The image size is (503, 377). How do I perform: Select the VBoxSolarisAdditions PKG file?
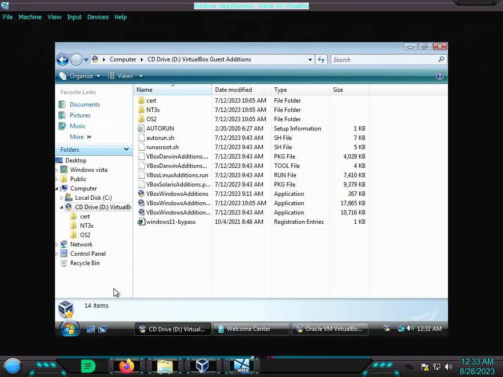pyautogui.click(x=178, y=185)
